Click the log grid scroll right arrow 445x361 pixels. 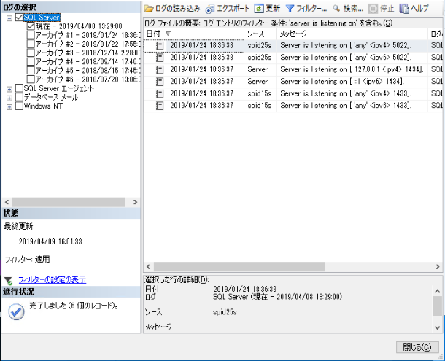pyautogui.click(x=438, y=267)
